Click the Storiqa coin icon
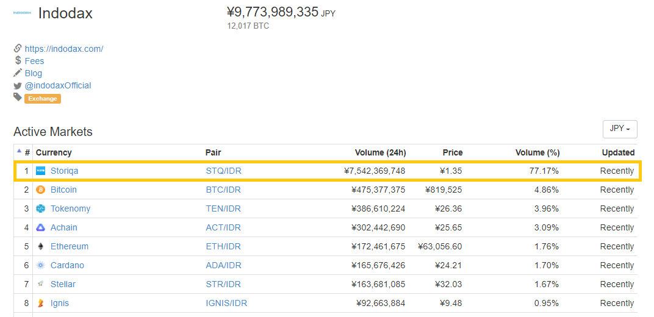 point(41,171)
